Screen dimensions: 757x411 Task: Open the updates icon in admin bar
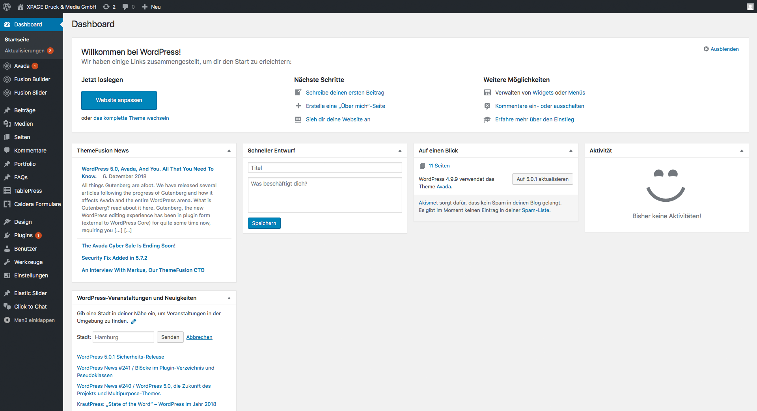click(106, 7)
